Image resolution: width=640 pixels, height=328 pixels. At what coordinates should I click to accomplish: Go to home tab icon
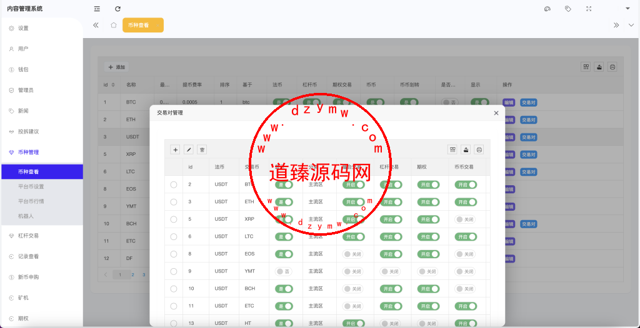(114, 25)
